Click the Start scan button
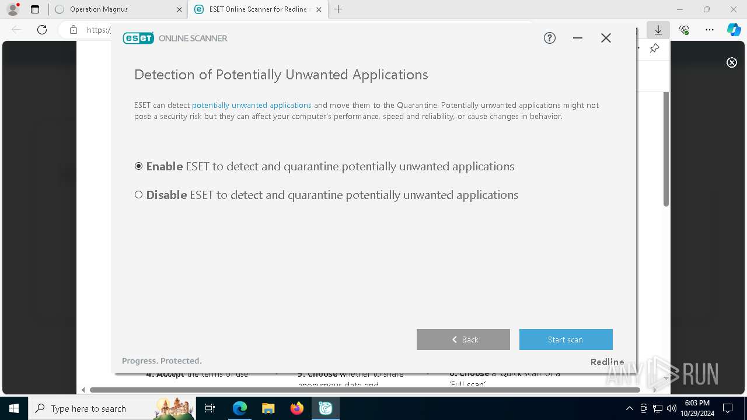 [566, 339]
